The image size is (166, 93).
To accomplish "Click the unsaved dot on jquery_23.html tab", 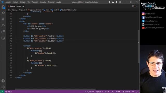I will click(23, 6).
